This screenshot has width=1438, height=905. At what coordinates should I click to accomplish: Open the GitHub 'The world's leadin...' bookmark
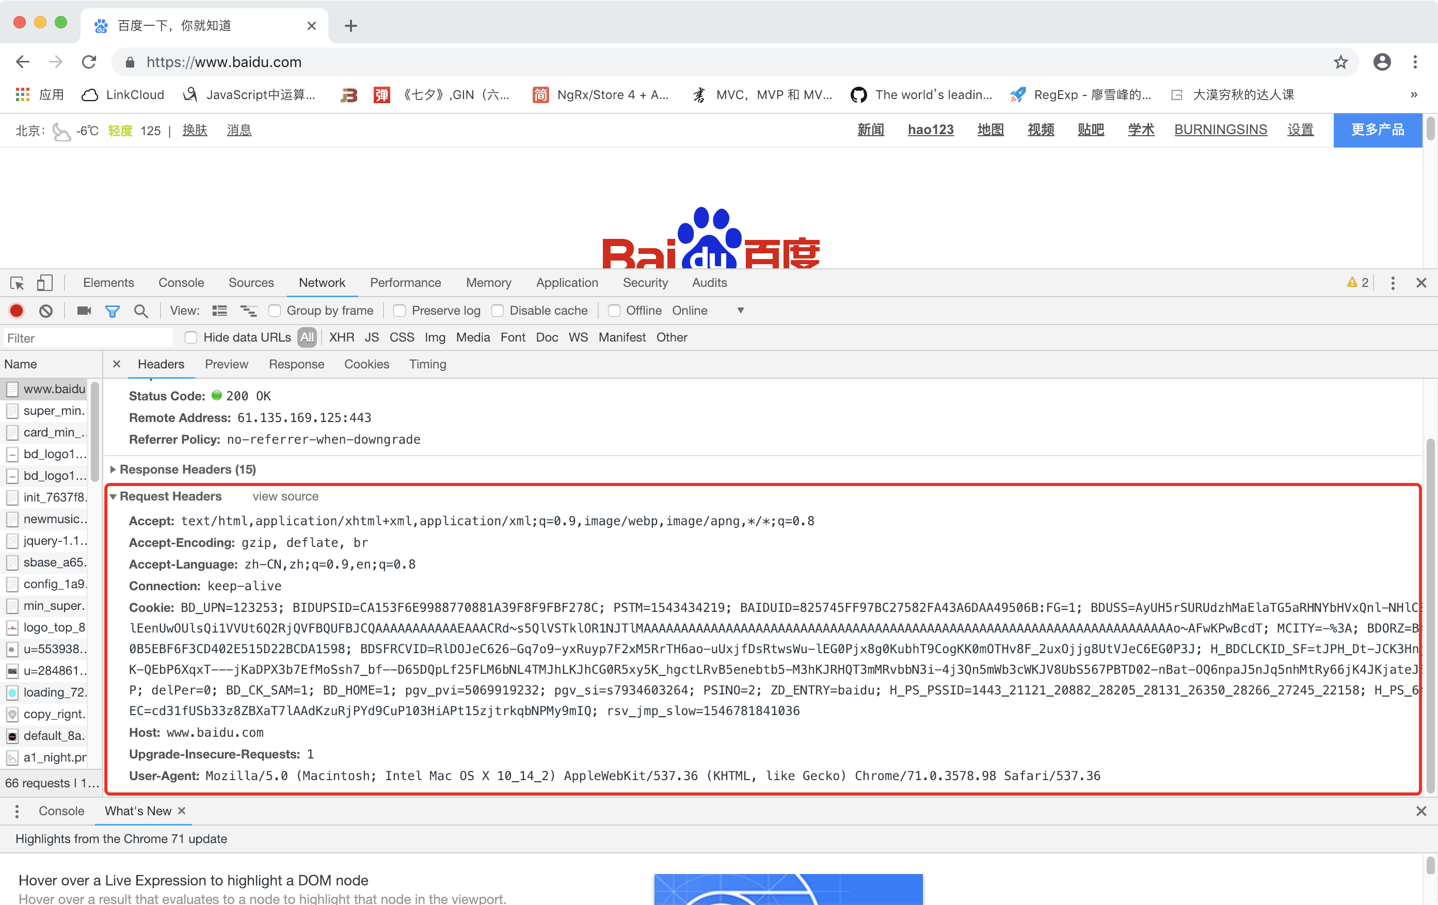coord(921,94)
